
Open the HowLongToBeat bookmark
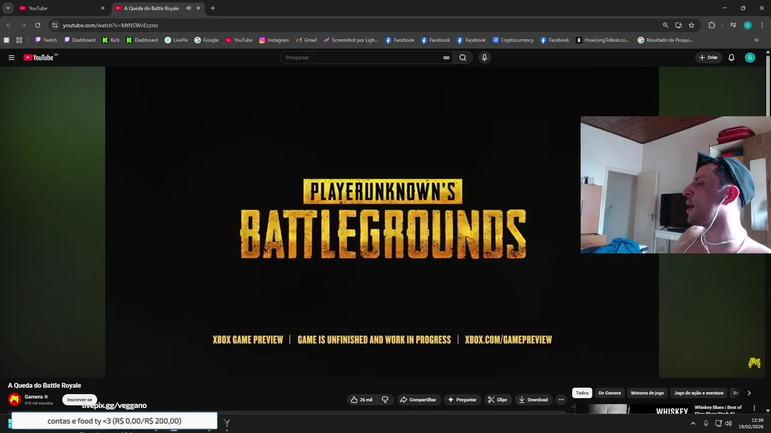(x=602, y=40)
